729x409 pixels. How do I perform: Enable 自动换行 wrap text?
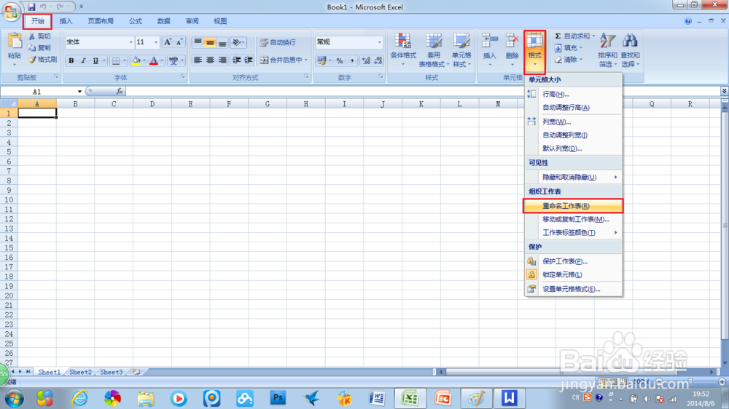coord(278,42)
